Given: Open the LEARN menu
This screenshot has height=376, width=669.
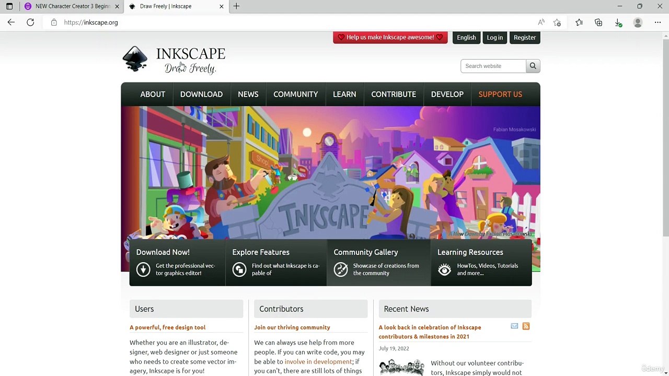Looking at the screenshot, I should click(x=344, y=95).
